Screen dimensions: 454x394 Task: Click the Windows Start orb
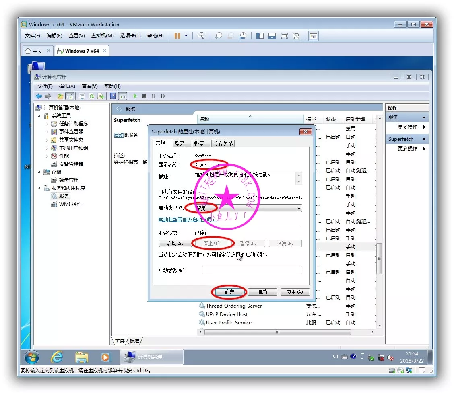pos(32,357)
